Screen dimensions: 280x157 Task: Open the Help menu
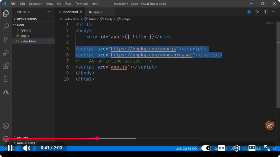[95, 3]
